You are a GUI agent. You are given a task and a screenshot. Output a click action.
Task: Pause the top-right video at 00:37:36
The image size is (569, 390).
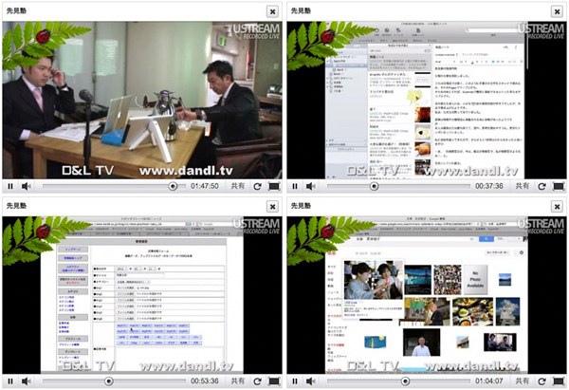point(295,186)
